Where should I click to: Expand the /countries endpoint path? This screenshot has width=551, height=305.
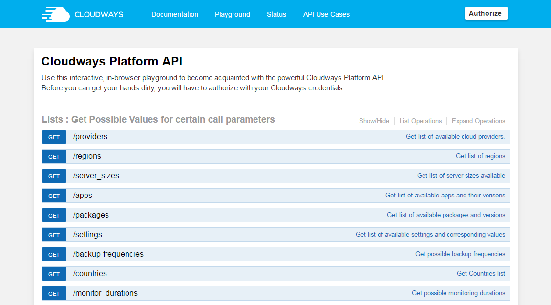point(90,274)
